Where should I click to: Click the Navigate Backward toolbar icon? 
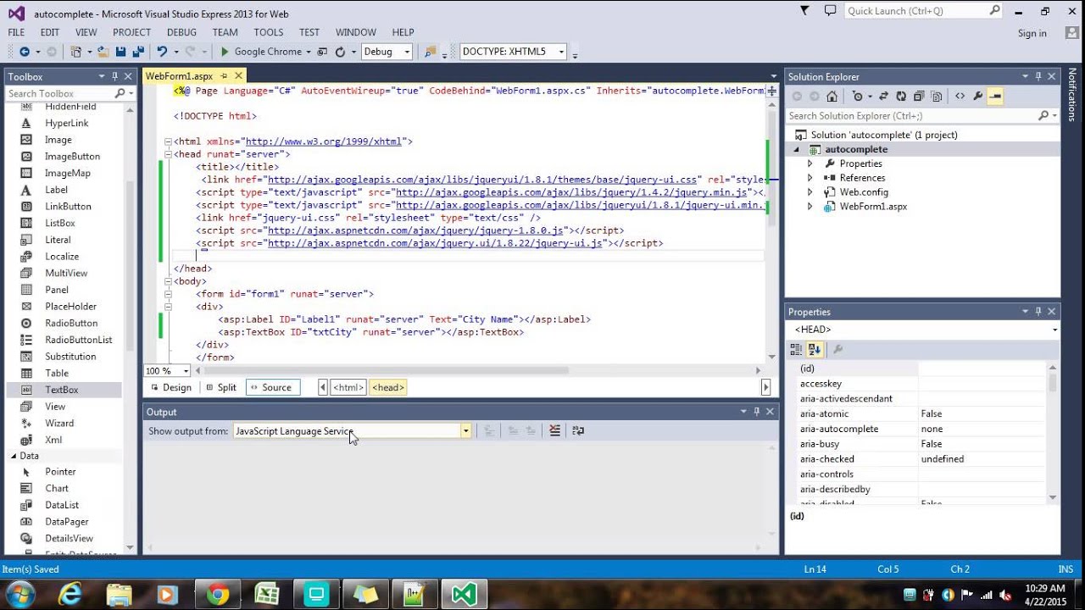pyautogui.click(x=24, y=52)
